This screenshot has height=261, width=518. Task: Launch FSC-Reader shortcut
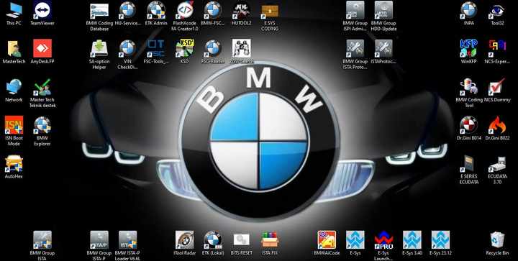coord(213,52)
